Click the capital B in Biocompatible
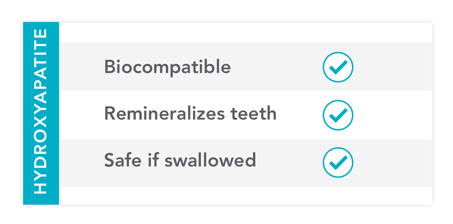 (109, 67)
